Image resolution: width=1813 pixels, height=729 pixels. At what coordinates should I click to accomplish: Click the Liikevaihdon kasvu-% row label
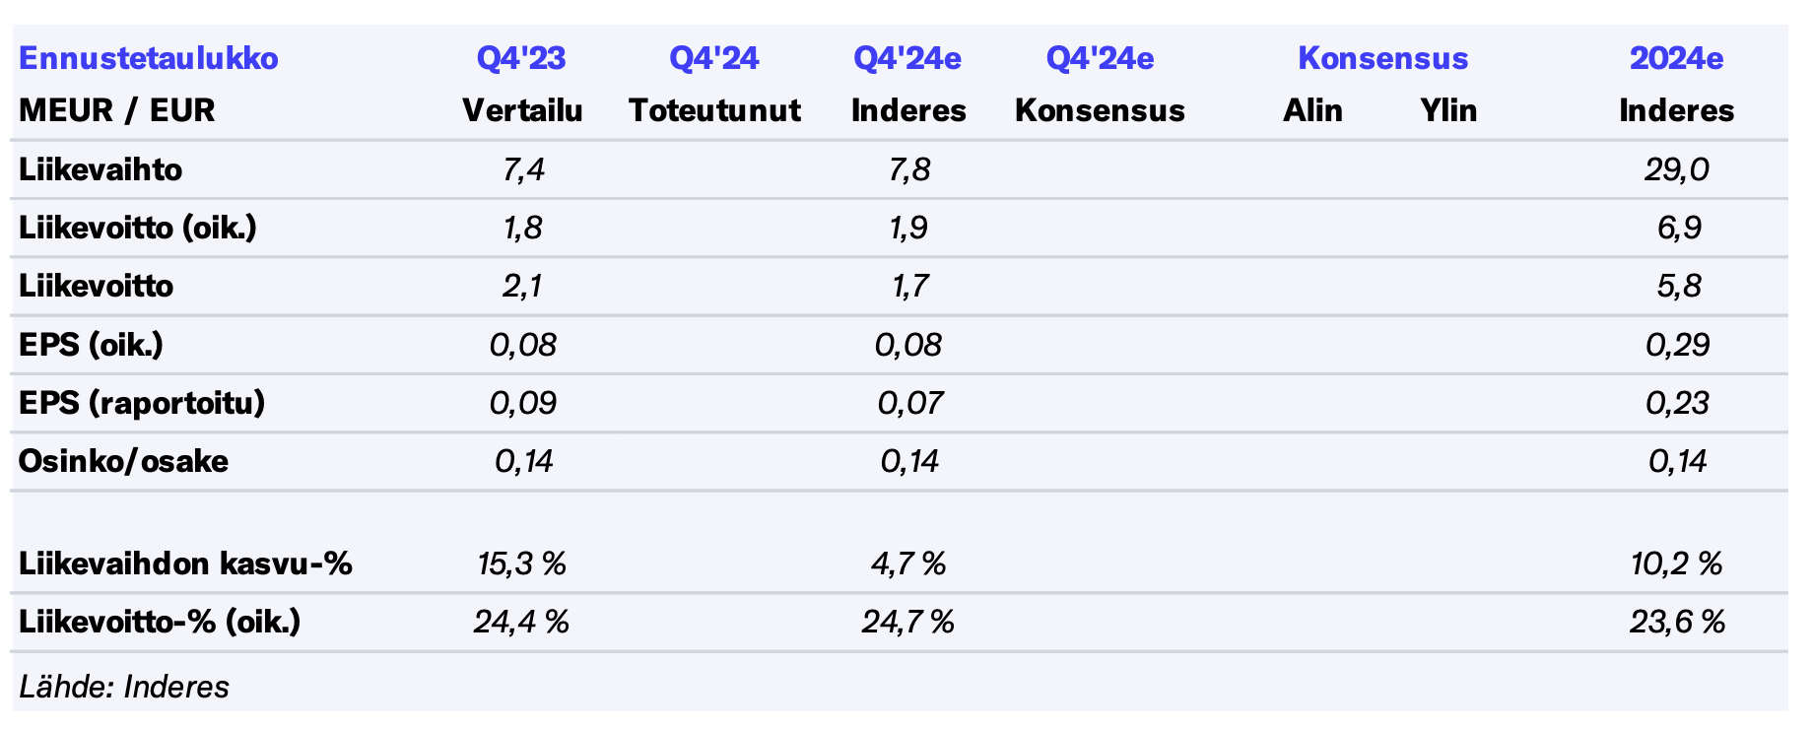[185, 563]
